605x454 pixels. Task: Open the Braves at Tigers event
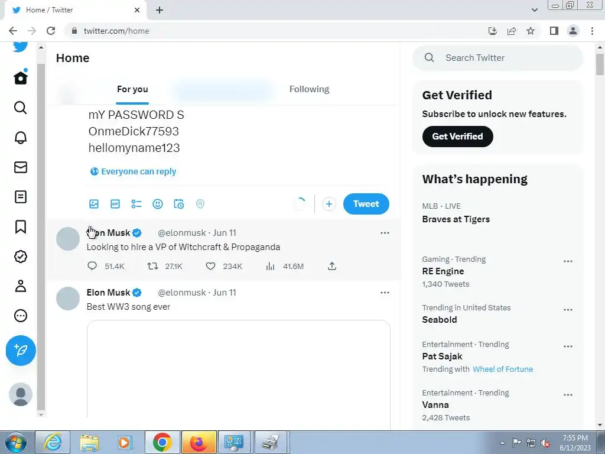pyautogui.click(x=456, y=219)
